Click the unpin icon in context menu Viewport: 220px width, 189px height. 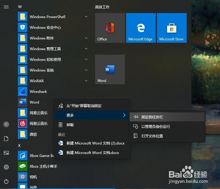[61, 106]
